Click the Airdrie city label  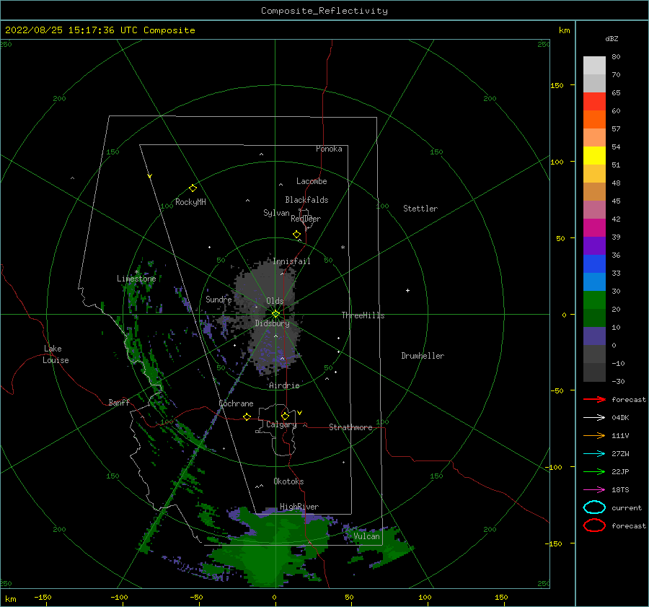point(284,385)
